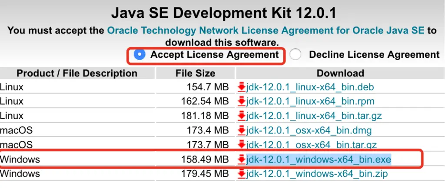Click Windows label in the 179.45 MB row
Viewport: 445px width, 189px height.
coord(20,174)
